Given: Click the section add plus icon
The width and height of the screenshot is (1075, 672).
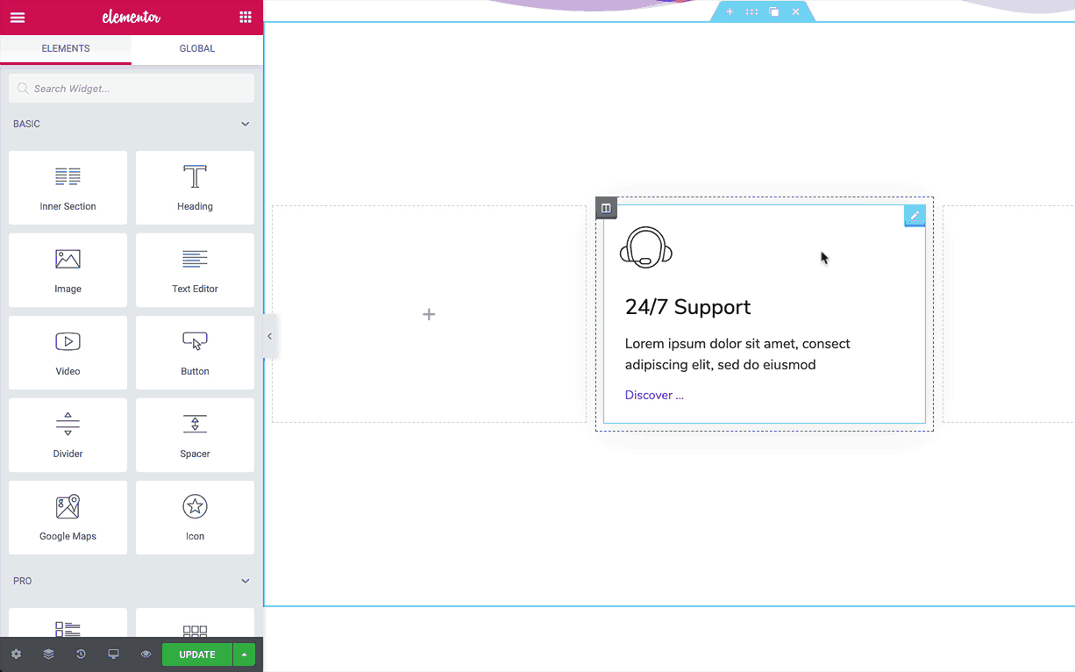Looking at the screenshot, I should pos(730,11).
